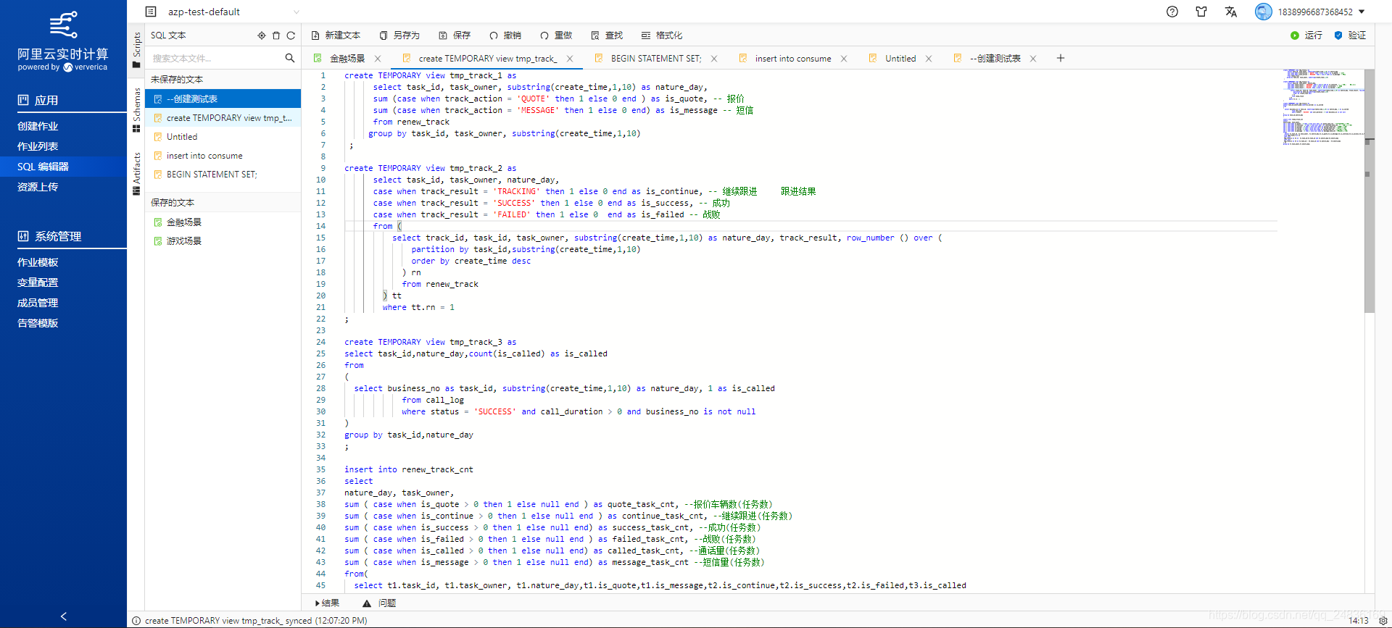The width and height of the screenshot is (1392, 628).
Task: Add a new editor tab with plus
Action: click(1061, 58)
